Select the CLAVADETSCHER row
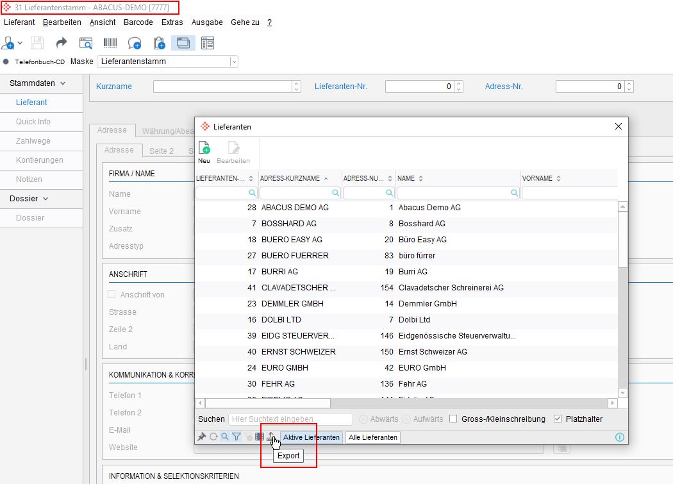 pyautogui.click(x=406, y=288)
